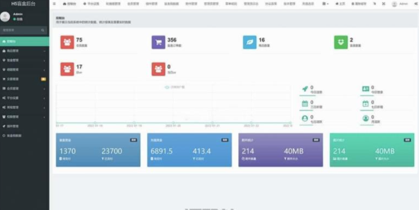Click the red members icon beside 75
The width and height of the screenshot is (419, 210).
[x=67, y=42]
